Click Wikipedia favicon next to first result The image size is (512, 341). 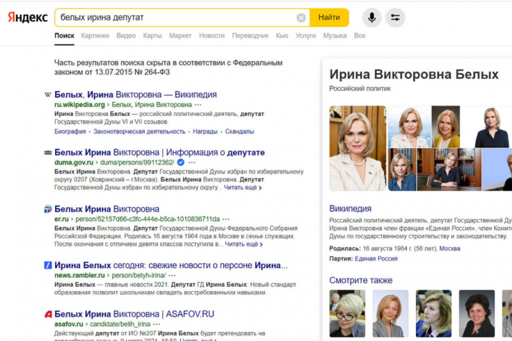(x=47, y=95)
